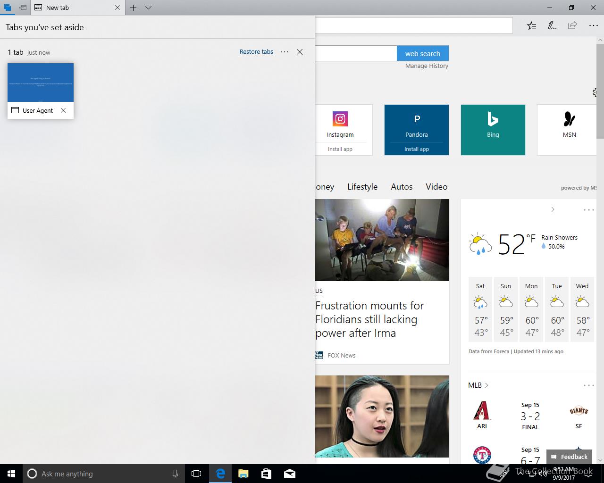Click the Texas Rangers team logo
The image size is (604, 483).
click(482, 455)
